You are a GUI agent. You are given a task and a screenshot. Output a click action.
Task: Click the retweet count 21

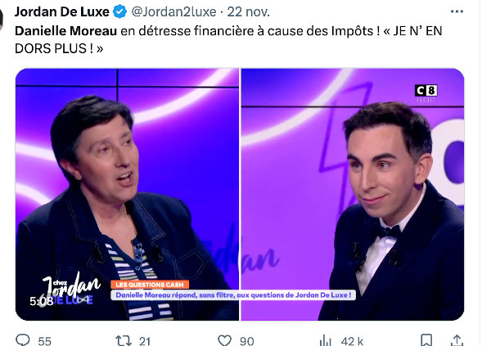click(x=145, y=341)
